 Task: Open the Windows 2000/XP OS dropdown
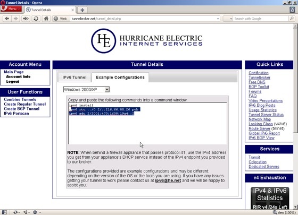(86, 90)
